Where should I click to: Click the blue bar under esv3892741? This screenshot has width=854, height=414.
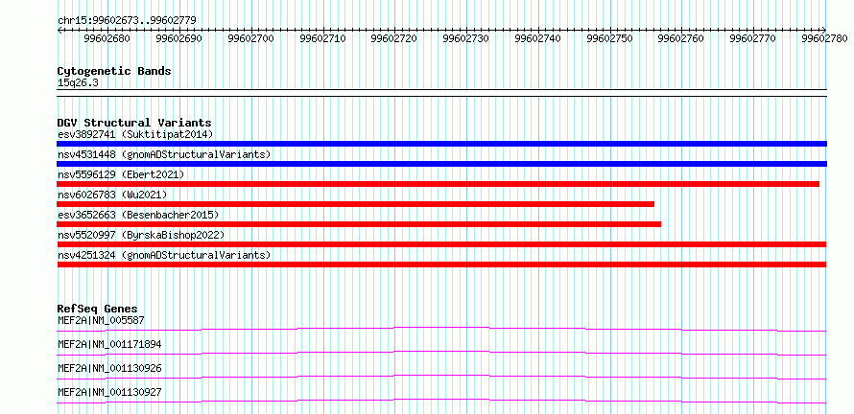pyautogui.click(x=441, y=144)
